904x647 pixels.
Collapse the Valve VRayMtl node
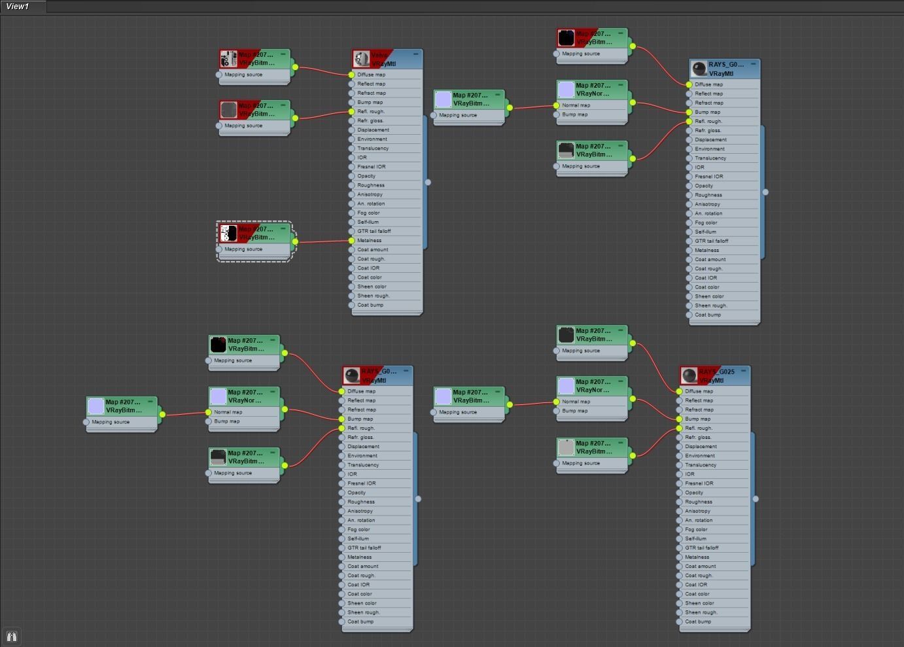click(x=415, y=54)
